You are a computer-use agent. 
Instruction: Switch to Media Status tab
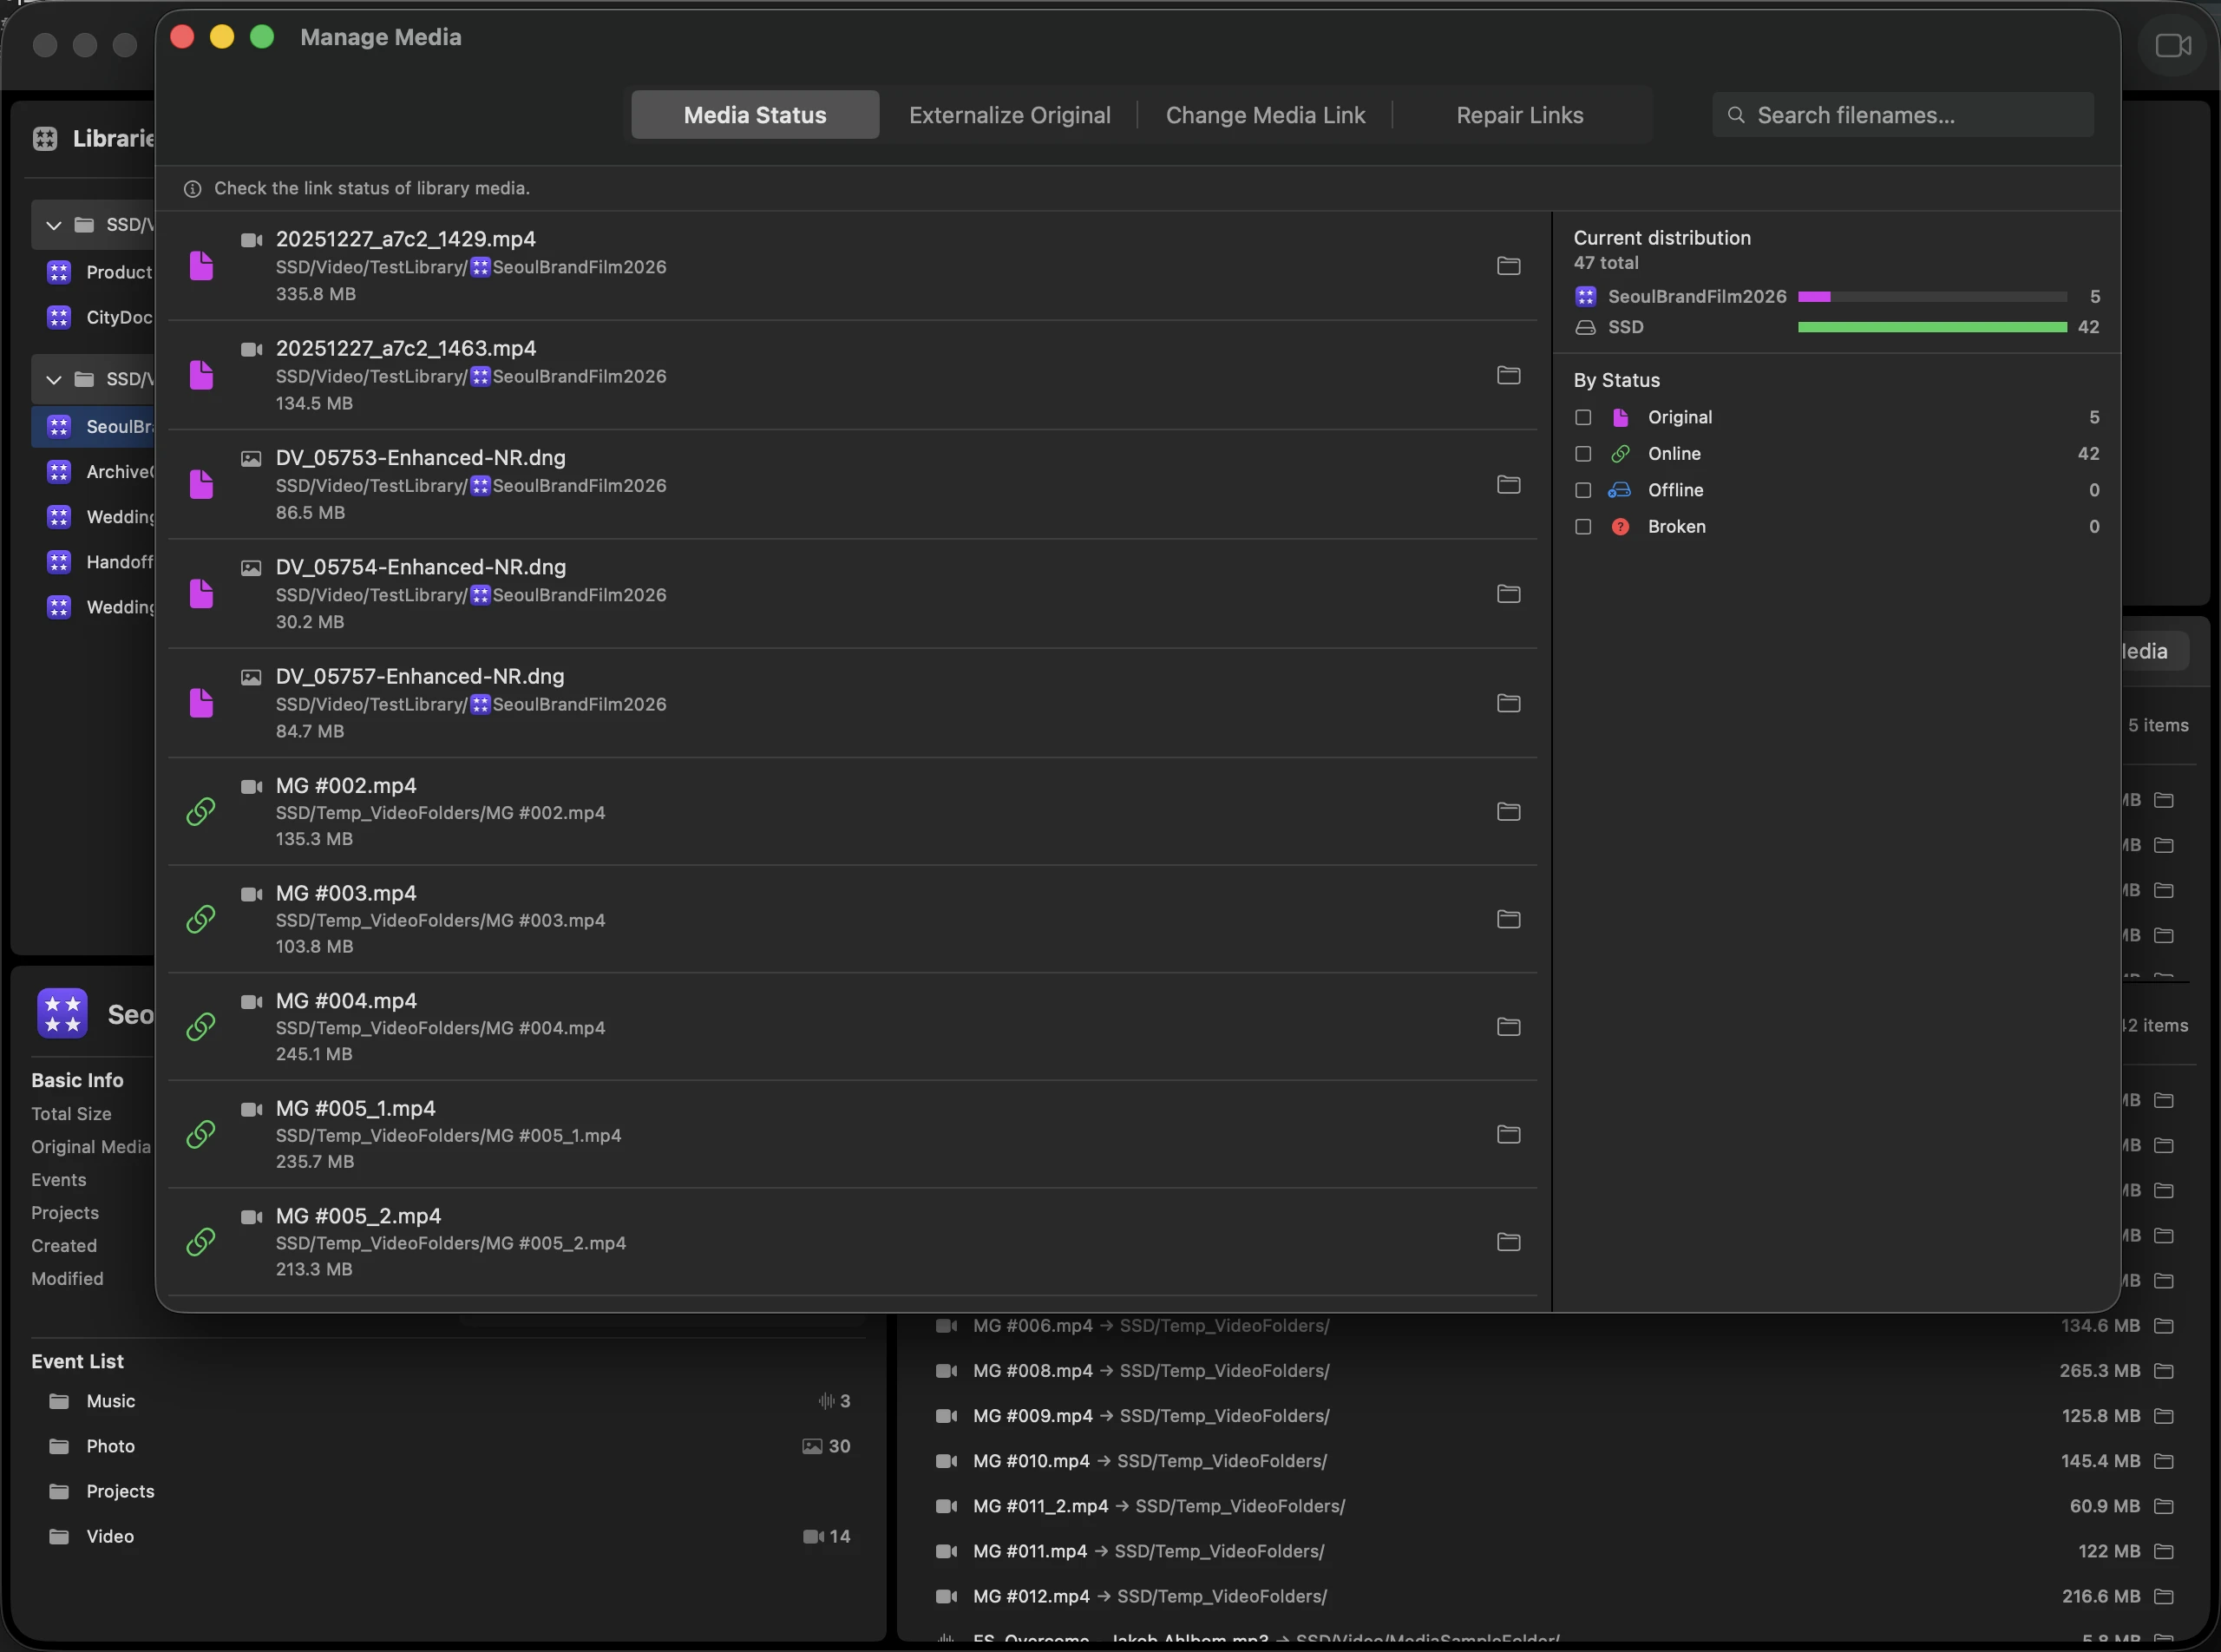pyautogui.click(x=755, y=115)
